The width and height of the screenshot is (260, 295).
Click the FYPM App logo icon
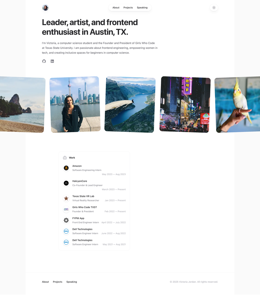[x=66, y=220]
